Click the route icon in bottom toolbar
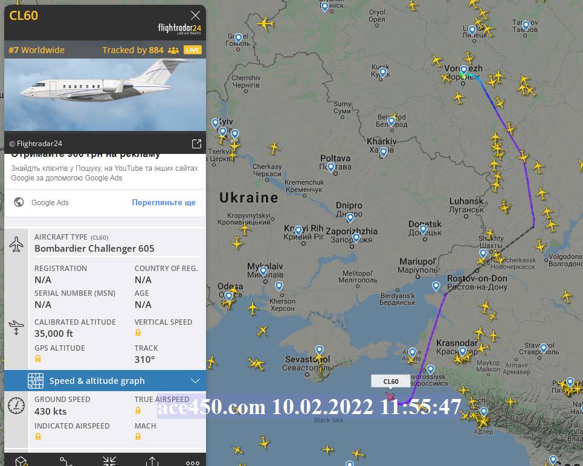This screenshot has height=466, width=583. click(x=66, y=461)
